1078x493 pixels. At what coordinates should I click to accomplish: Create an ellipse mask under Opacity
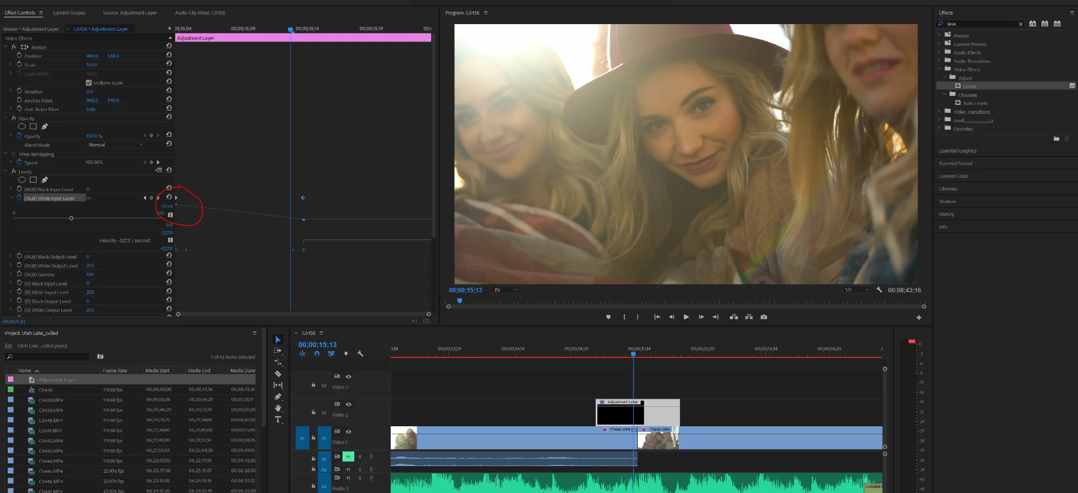(22, 127)
